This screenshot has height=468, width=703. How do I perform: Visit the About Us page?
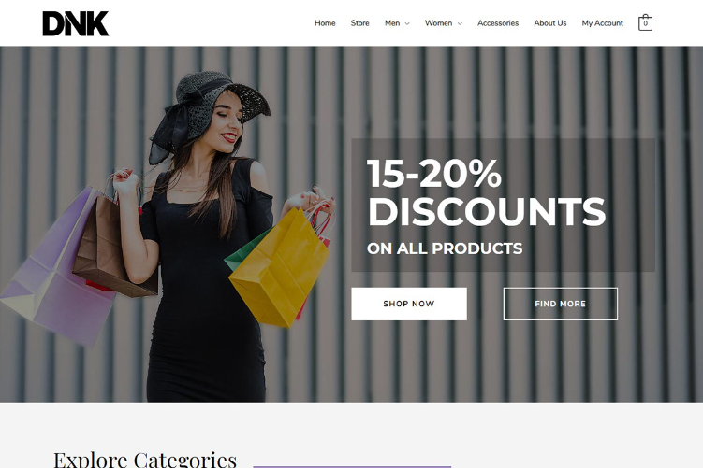(550, 22)
